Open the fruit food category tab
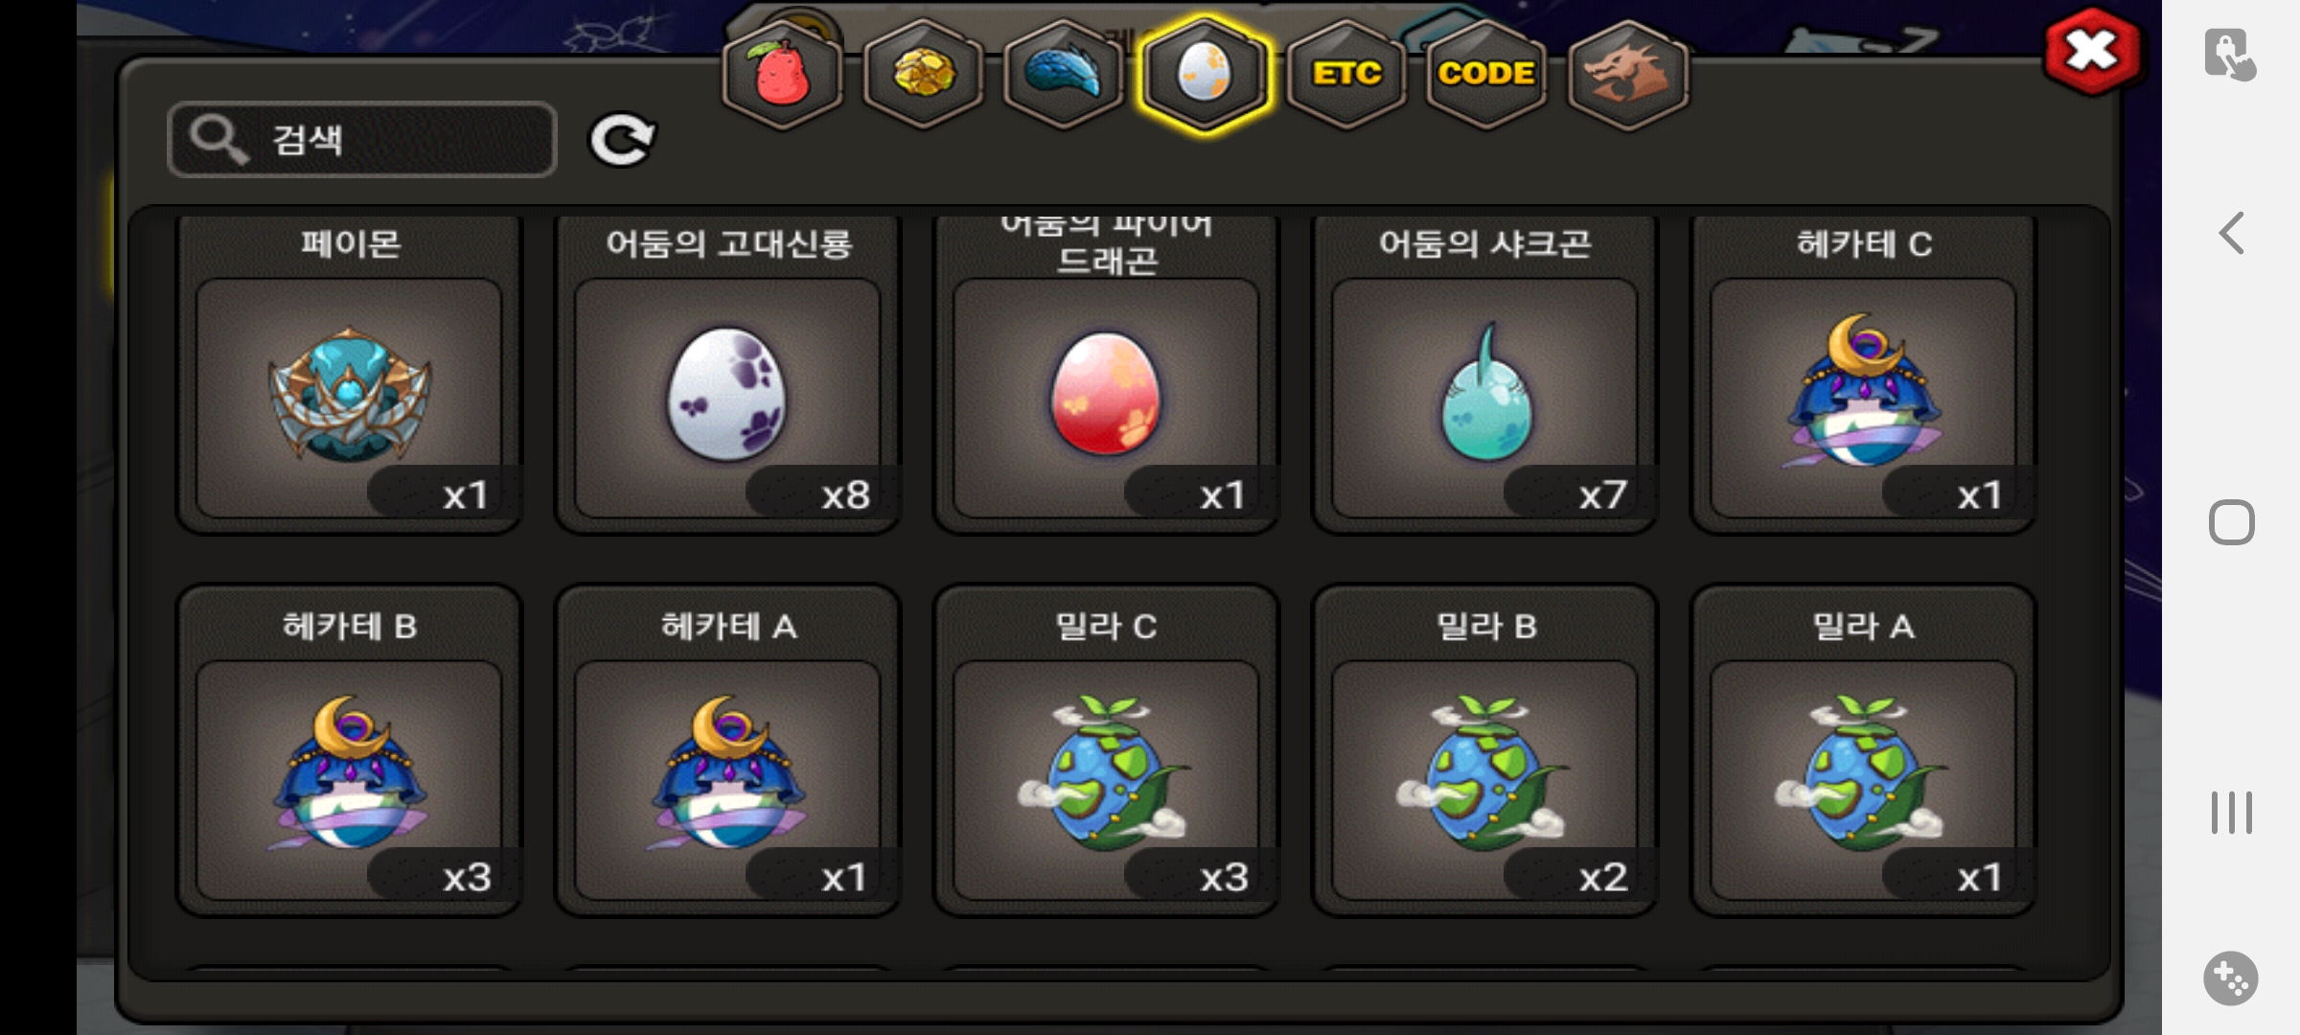The width and height of the screenshot is (2300, 1035). pos(783,75)
